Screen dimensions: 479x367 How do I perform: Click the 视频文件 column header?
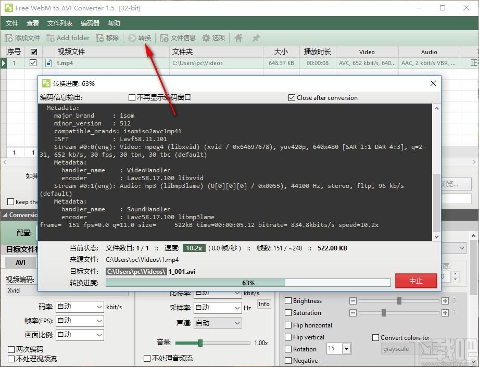(x=112, y=52)
